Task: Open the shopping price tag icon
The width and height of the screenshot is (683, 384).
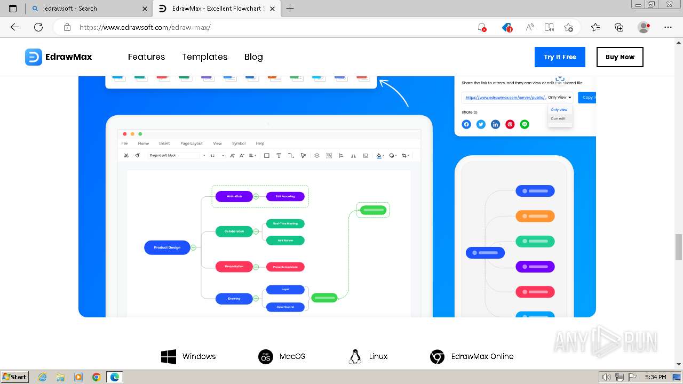Action: (507, 27)
